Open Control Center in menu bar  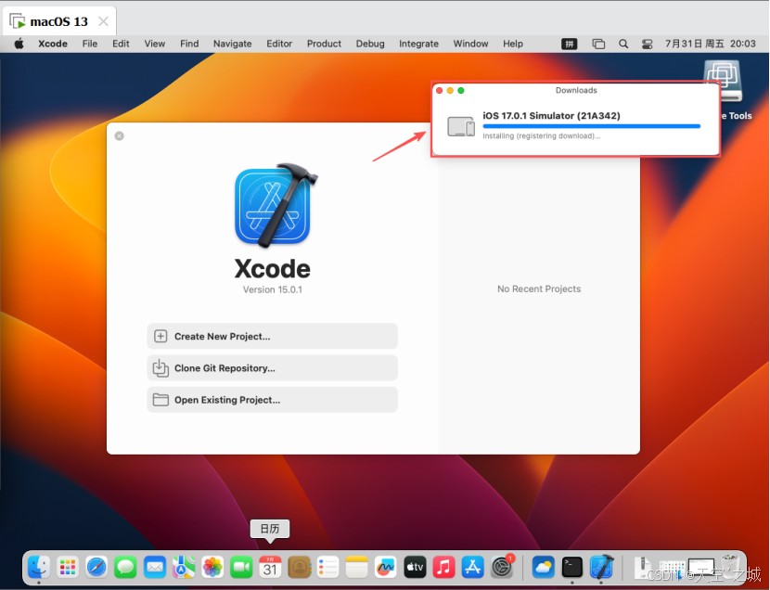648,44
